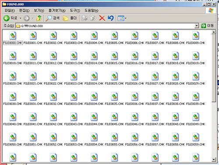The image size is (219, 165).
Task: Click file name label FILE0014.CHK
Action: point(94,63)
